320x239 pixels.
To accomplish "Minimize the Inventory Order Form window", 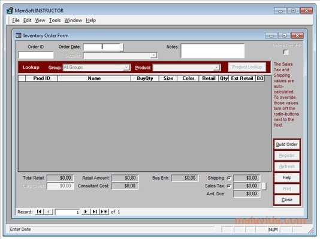I will (271, 35).
